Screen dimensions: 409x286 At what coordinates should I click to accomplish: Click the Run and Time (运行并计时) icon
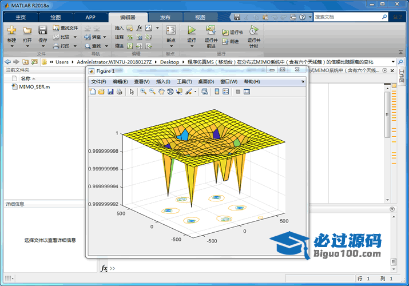pos(253,30)
